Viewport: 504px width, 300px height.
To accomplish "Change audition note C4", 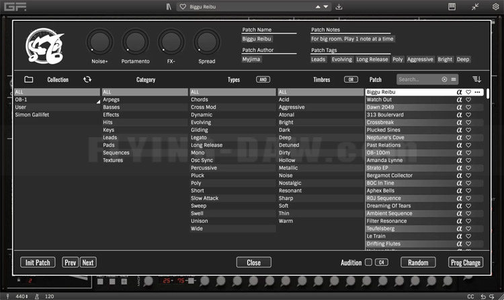I will pyautogui.click(x=382, y=262).
